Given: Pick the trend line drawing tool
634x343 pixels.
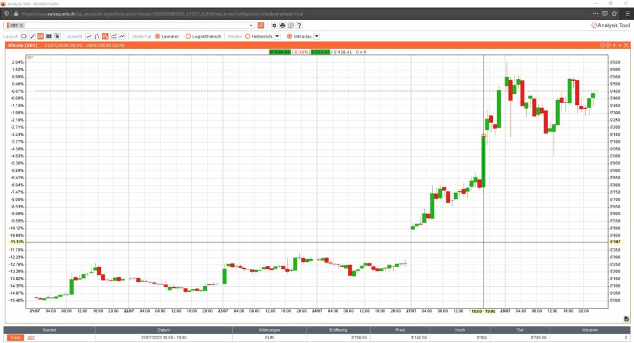Looking at the screenshot, I should (32, 36).
